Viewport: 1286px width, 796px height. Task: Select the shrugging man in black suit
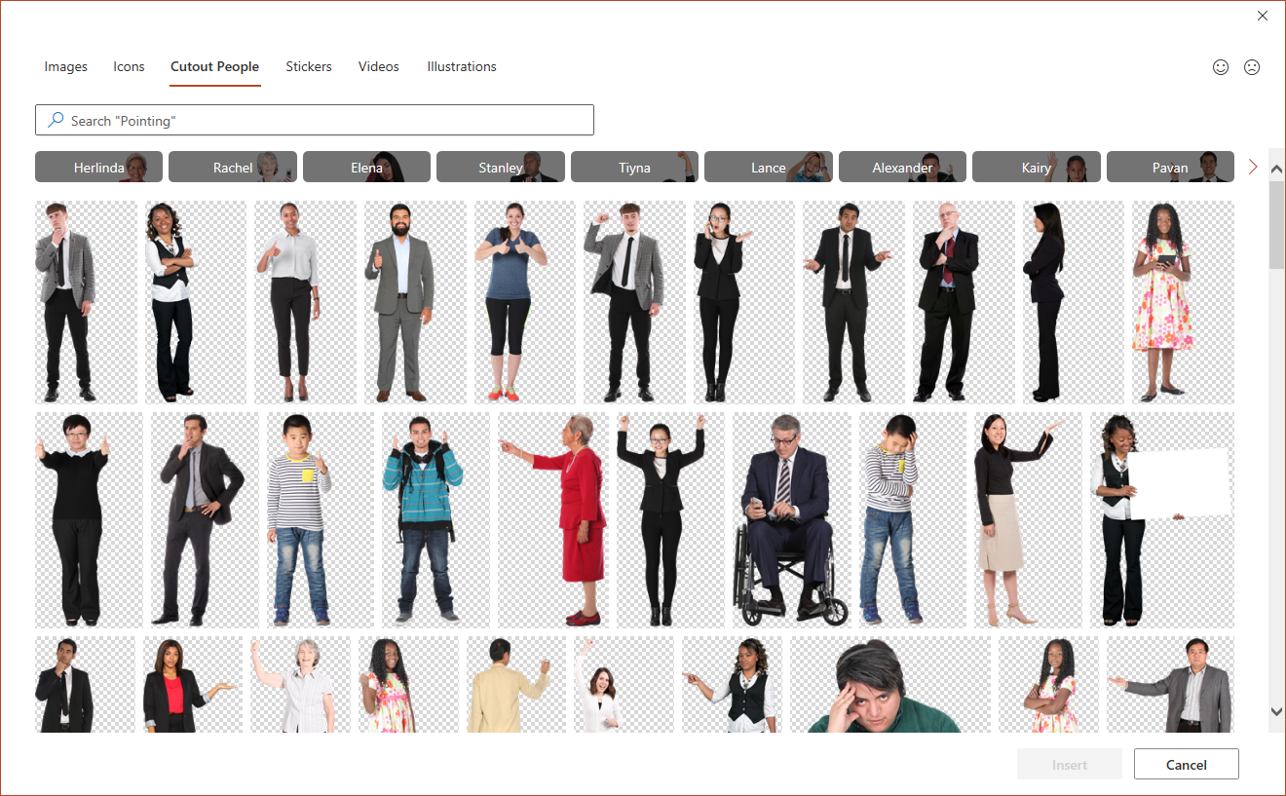tap(854, 302)
